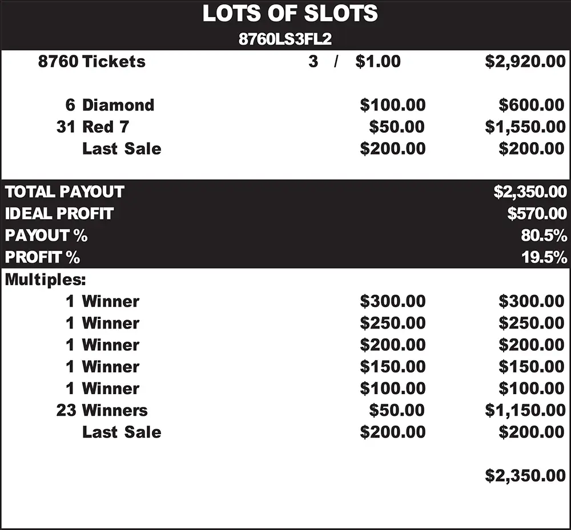Click the $1,150.00 winners total
Image resolution: width=571 pixels, height=530 pixels.
525,410
